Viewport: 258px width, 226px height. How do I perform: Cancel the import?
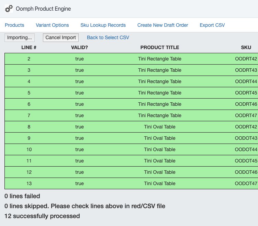[61, 37]
